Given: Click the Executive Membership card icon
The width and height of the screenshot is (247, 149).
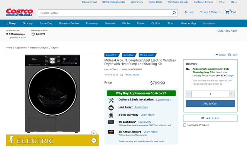Looking at the screenshot, I should (111, 132).
